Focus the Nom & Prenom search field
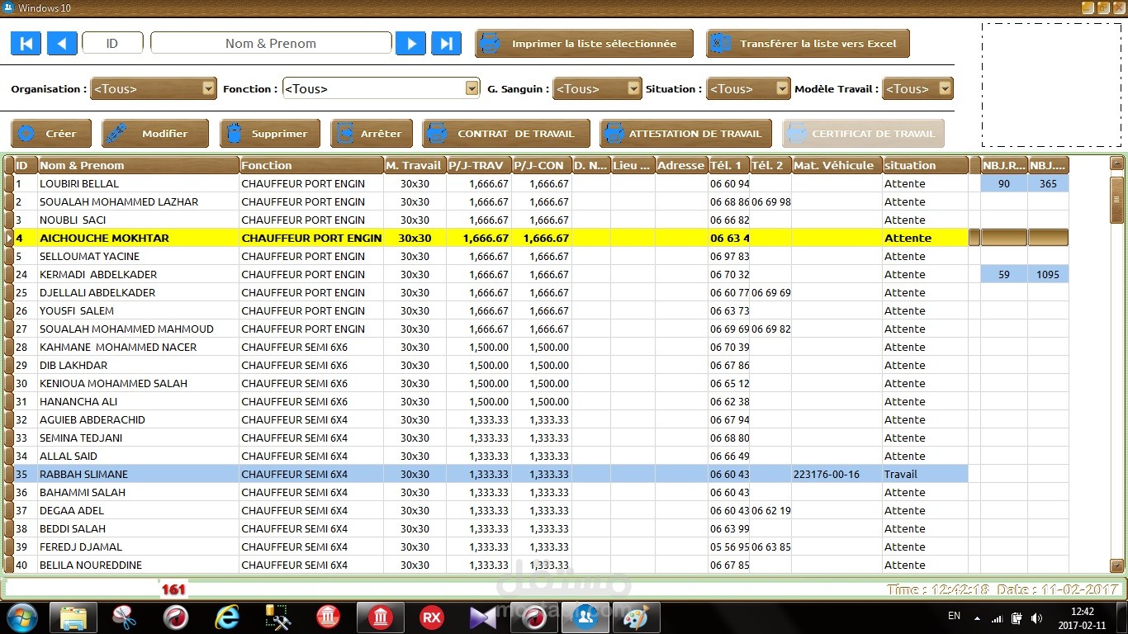This screenshot has height=634, width=1128. pyautogui.click(x=271, y=43)
